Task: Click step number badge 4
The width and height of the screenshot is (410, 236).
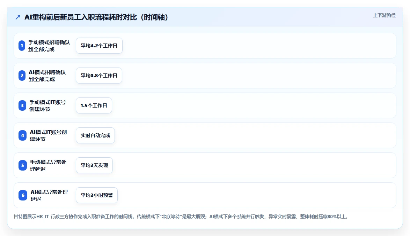Action: click(x=22, y=135)
